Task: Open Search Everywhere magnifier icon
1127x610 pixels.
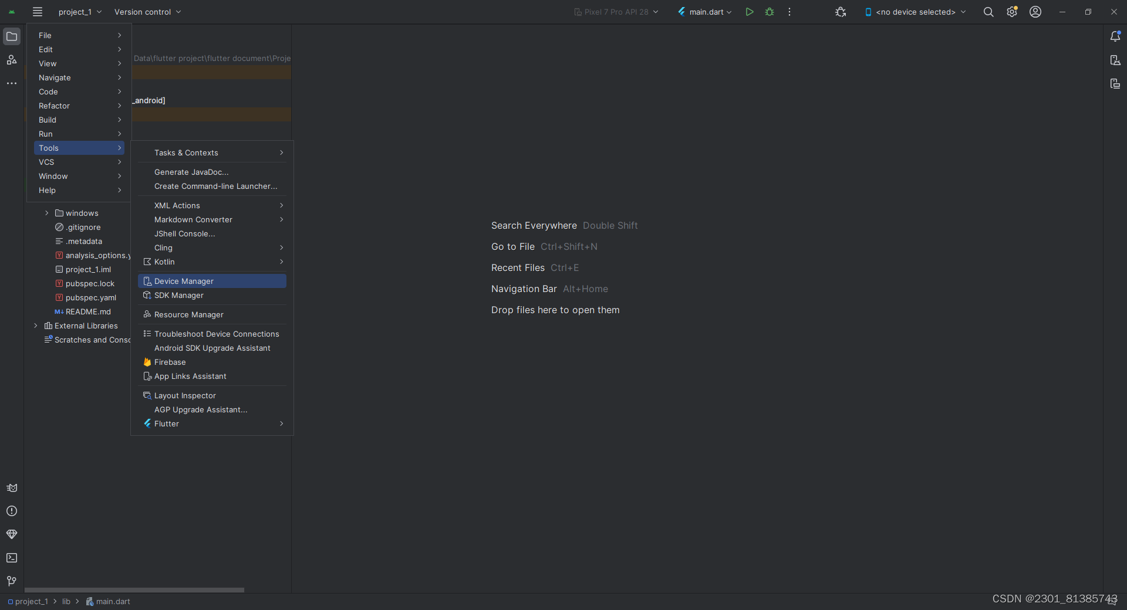Action: pyautogui.click(x=988, y=12)
